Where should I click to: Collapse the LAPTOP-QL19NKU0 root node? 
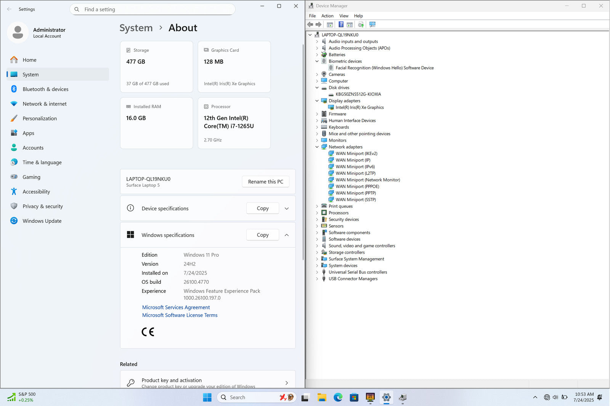click(x=310, y=35)
